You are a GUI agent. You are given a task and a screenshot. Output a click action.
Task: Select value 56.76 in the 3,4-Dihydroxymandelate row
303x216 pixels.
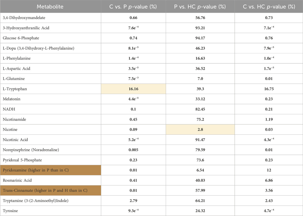click(200, 18)
